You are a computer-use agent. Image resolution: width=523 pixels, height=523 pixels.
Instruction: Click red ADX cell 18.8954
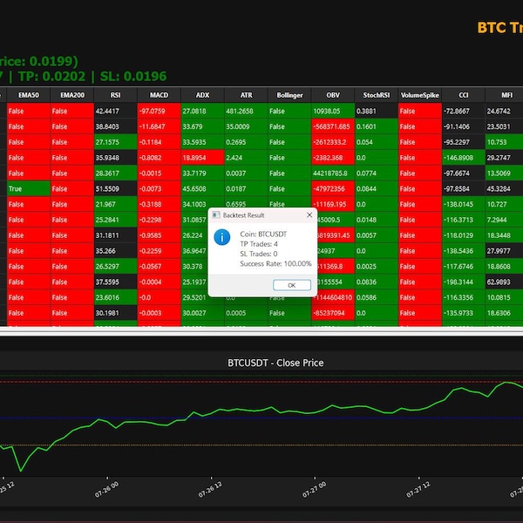(202, 158)
